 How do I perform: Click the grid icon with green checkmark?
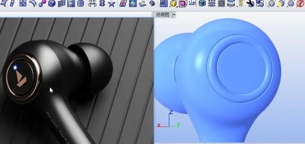coord(133,3)
